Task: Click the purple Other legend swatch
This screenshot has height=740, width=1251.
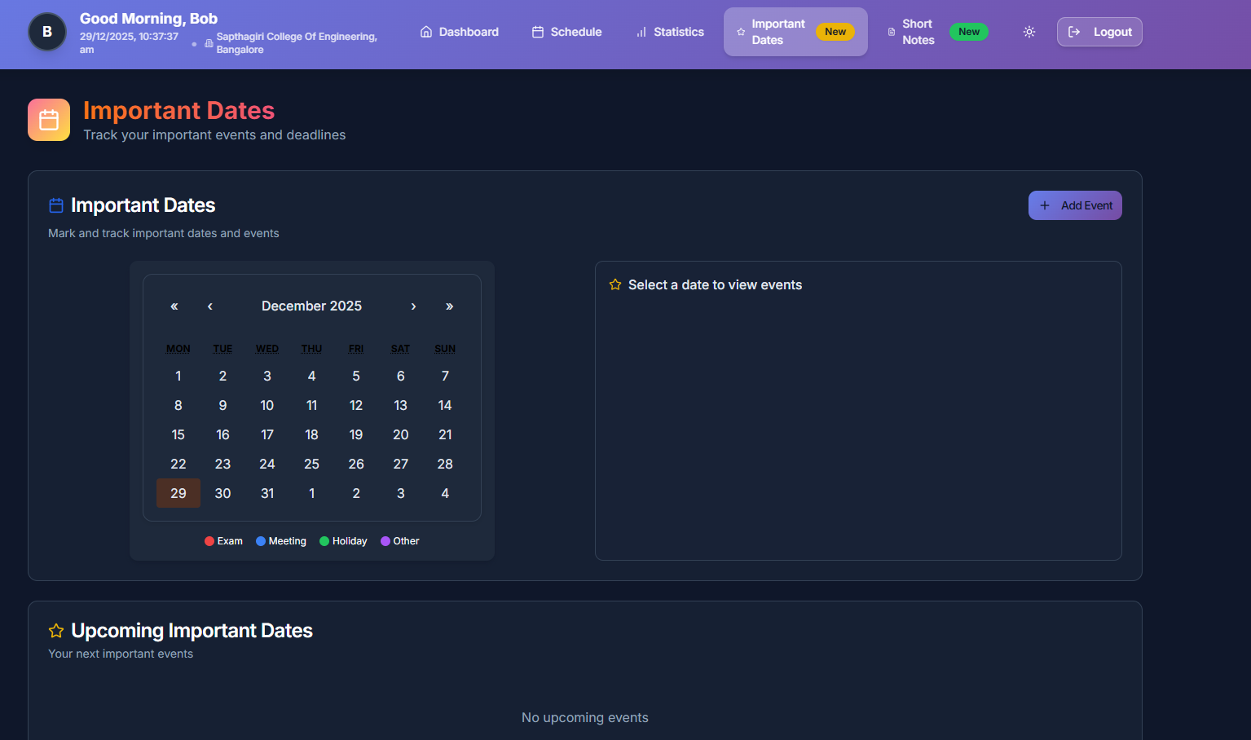Action: [x=385, y=540]
